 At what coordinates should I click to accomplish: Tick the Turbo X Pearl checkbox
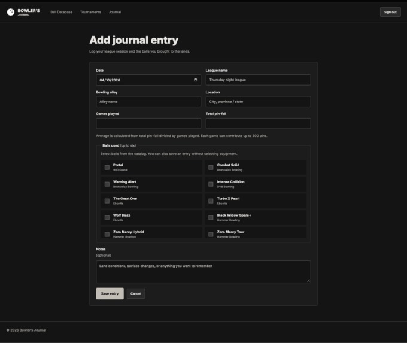click(211, 201)
